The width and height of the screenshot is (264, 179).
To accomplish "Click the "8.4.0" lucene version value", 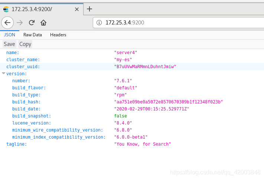I will coord(123,123).
